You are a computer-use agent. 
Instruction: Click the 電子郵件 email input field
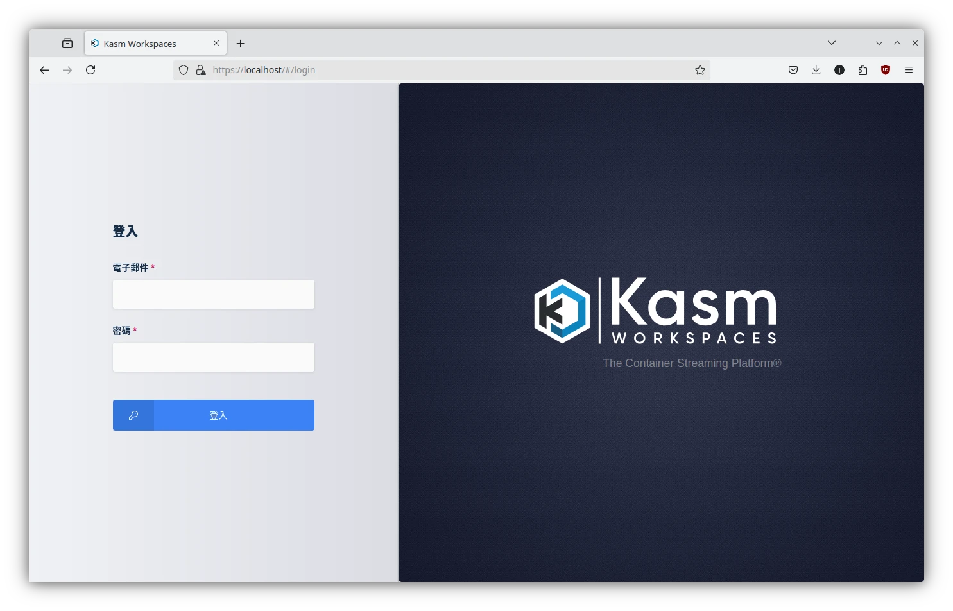click(214, 294)
